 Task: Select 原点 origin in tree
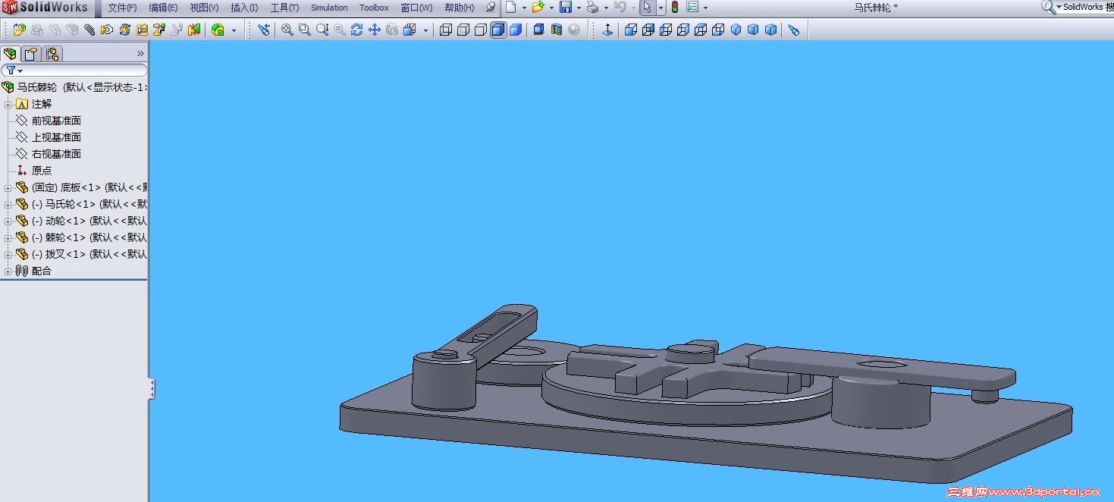click(x=42, y=171)
